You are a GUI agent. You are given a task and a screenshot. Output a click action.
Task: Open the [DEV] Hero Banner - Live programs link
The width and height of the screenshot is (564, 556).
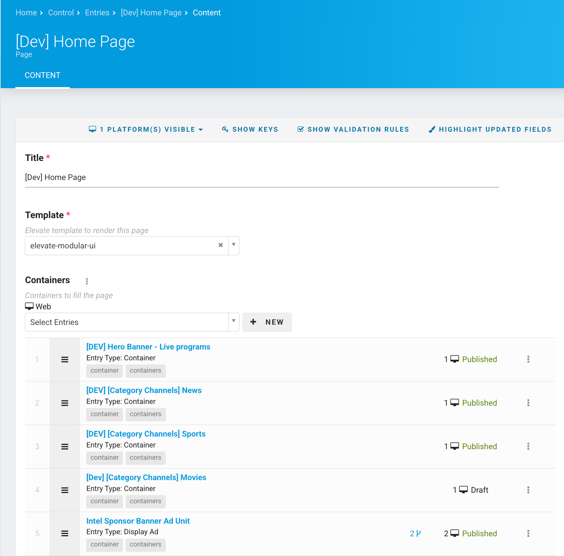(148, 347)
